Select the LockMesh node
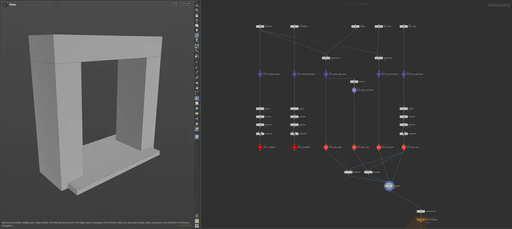This screenshot has height=229, width=512. coord(260,26)
